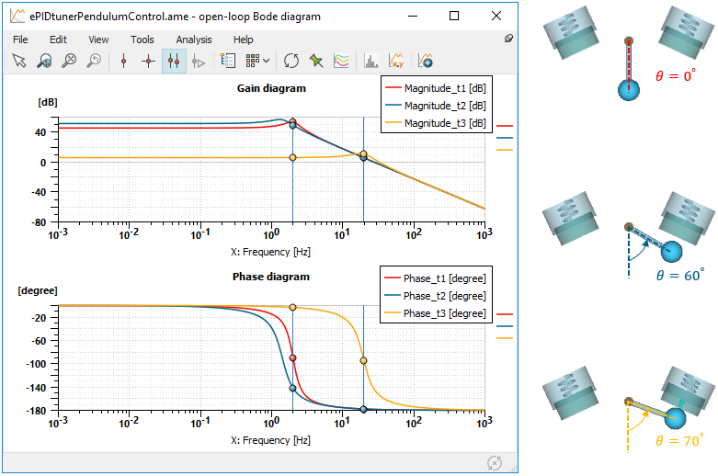This screenshot has height=476, width=718.
Task: Click the green pin icon in toolbar
Action: pos(316,62)
